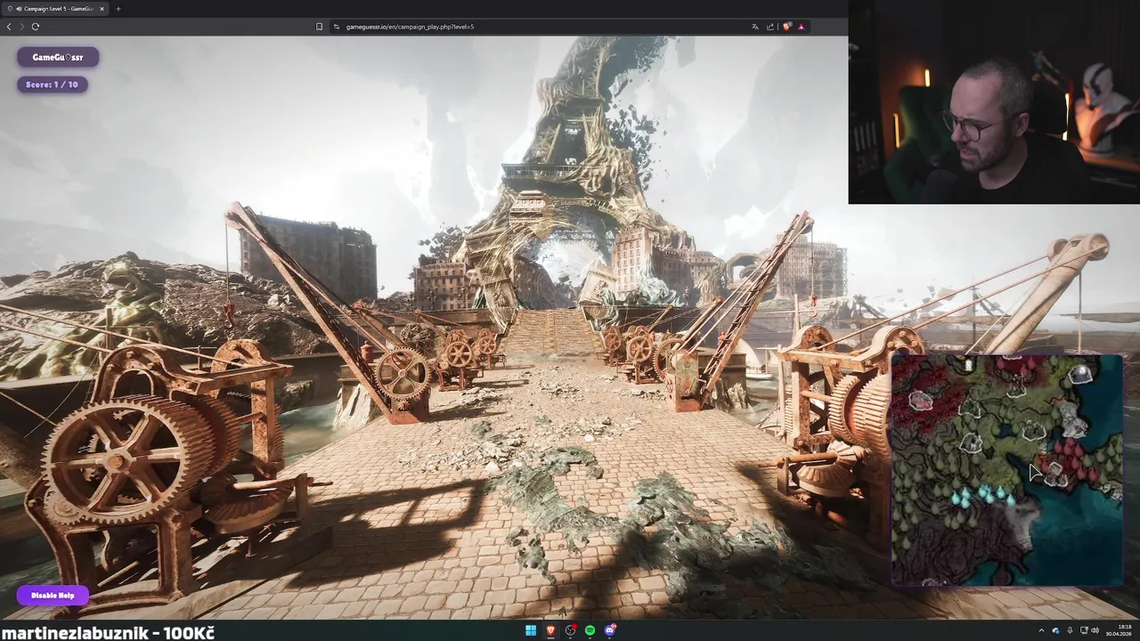Open Brave browser from the taskbar
The width and height of the screenshot is (1140, 641).
[x=551, y=630]
